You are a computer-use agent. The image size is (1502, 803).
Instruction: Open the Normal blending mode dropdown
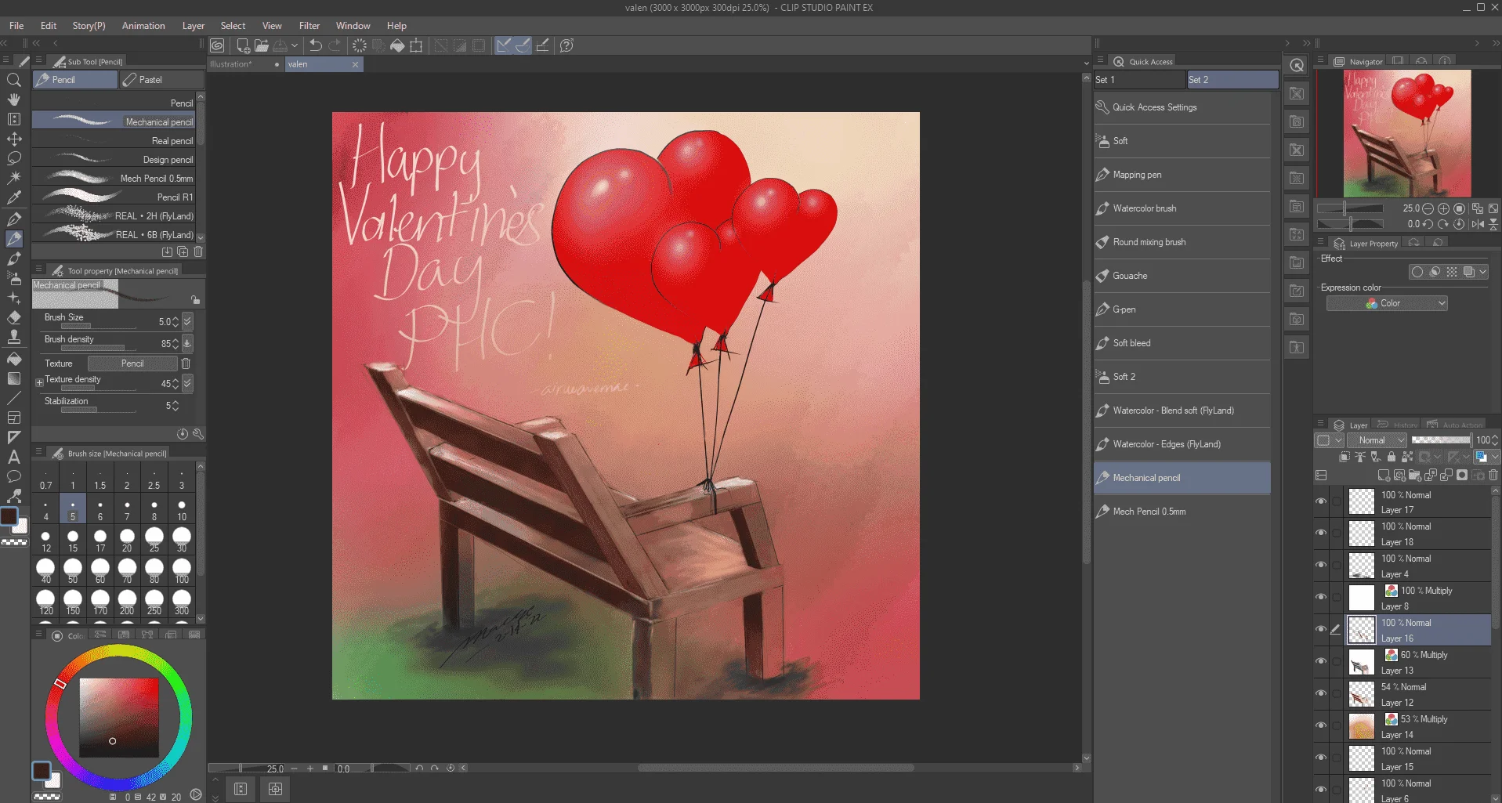[x=1377, y=440]
